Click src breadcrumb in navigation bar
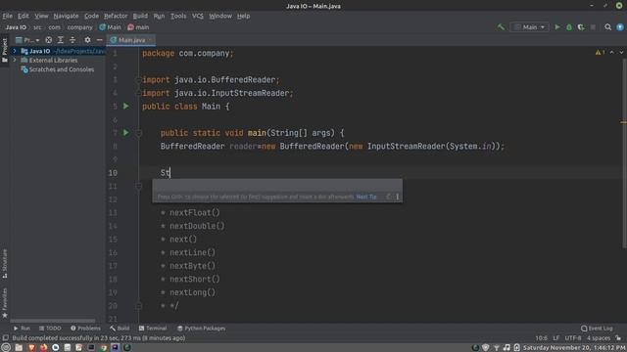627x352 pixels. [x=37, y=27]
